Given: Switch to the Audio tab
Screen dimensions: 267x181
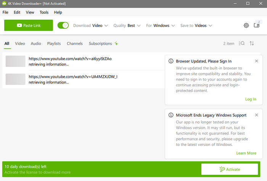Looking at the screenshot, I should 36,44.
